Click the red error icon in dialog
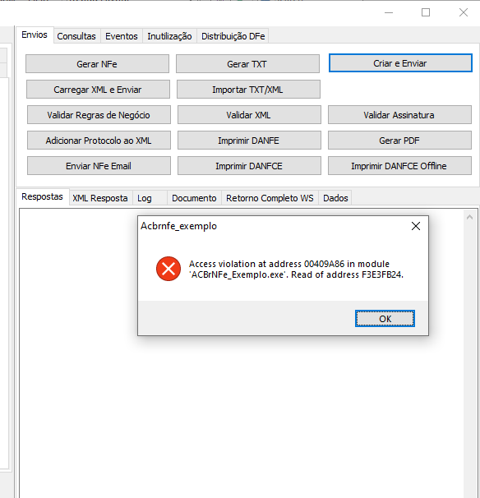The height and width of the screenshot is (498, 480). pyautogui.click(x=168, y=269)
